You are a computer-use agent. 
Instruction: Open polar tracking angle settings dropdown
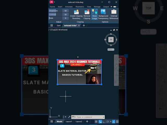coord(111,122)
